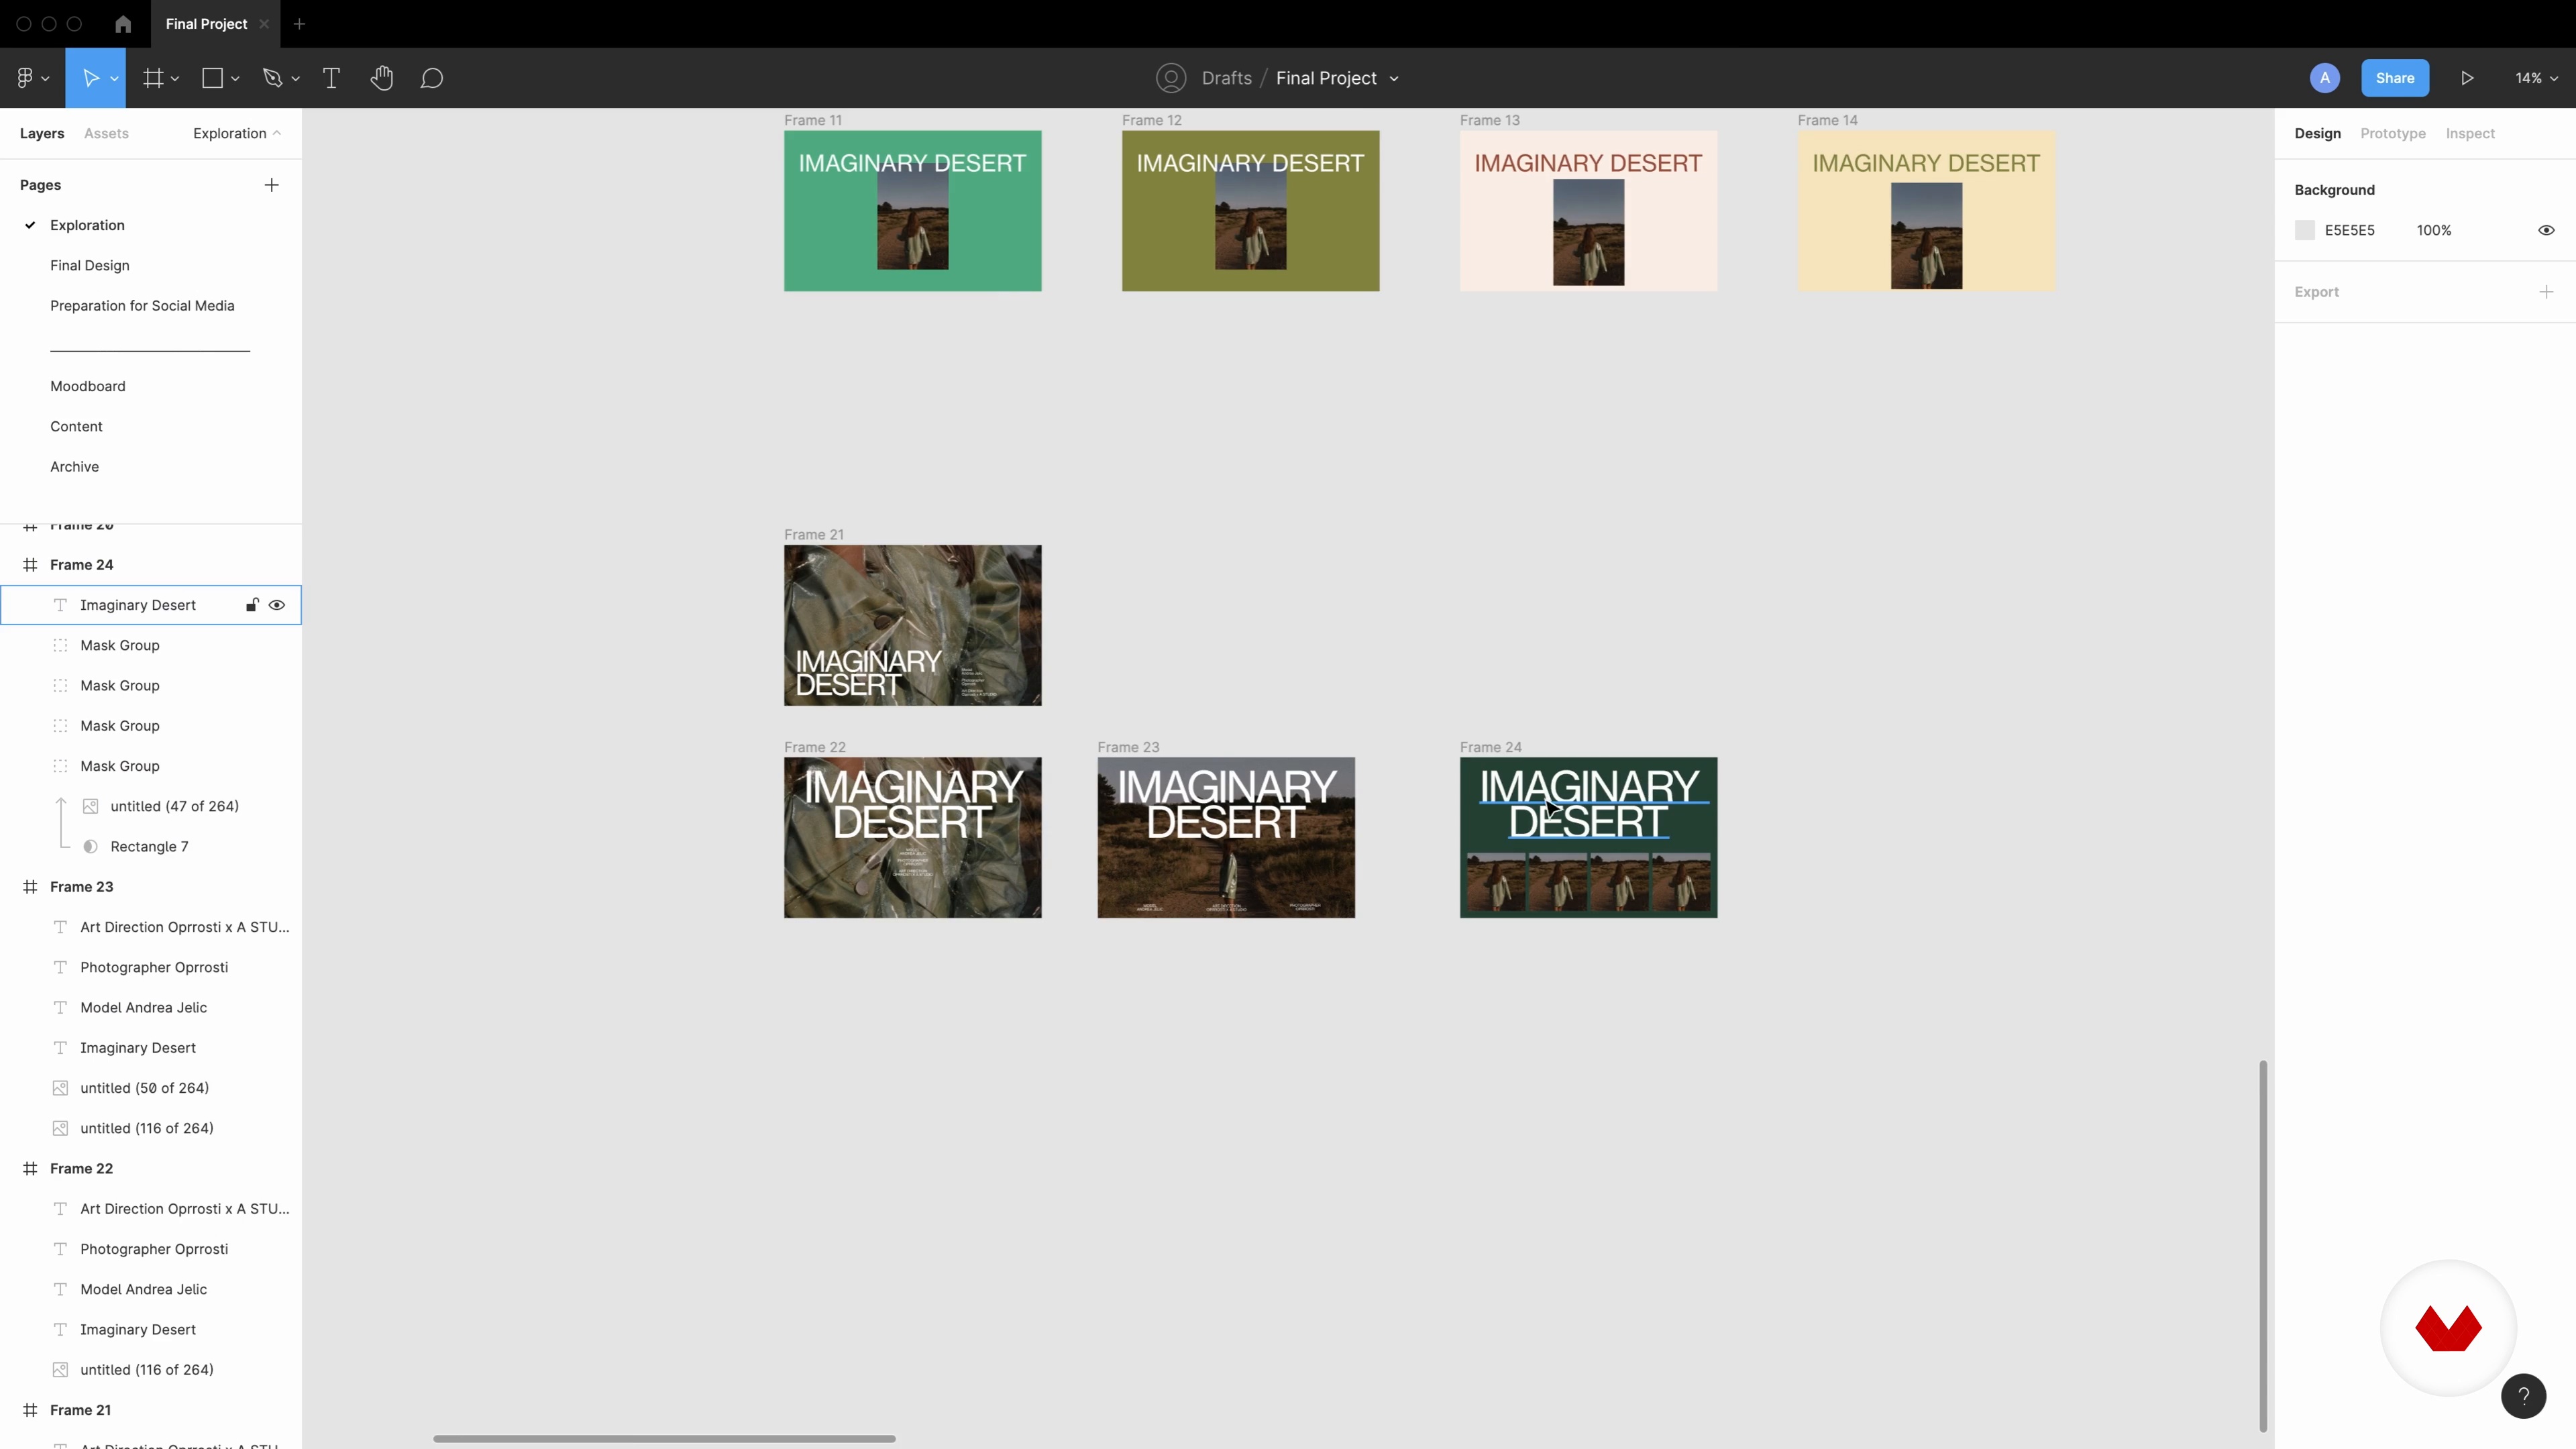Screen dimensions: 2576x1449
Task: Open the Archive page
Action: (x=74, y=467)
